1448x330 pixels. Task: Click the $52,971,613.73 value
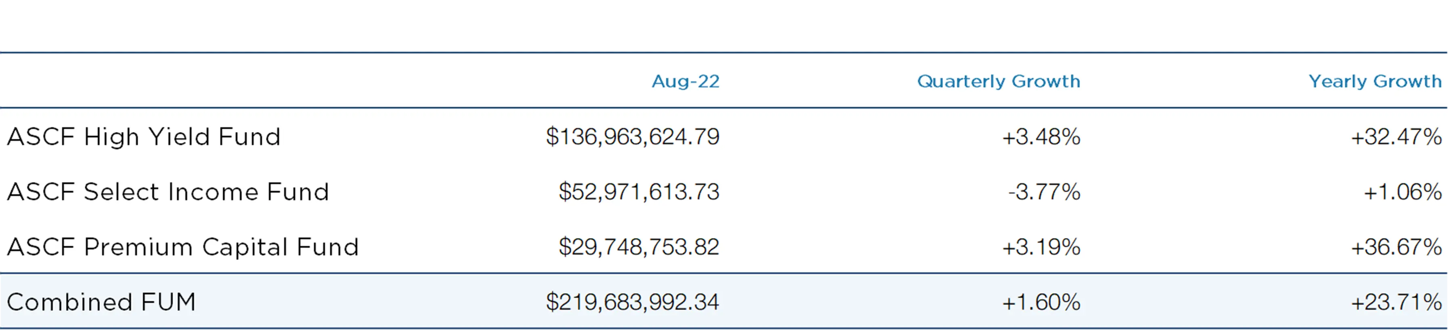click(x=638, y=192)
